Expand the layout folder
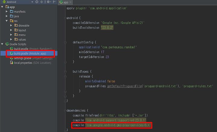Screen dimensions: 217x132 [11, 30]
